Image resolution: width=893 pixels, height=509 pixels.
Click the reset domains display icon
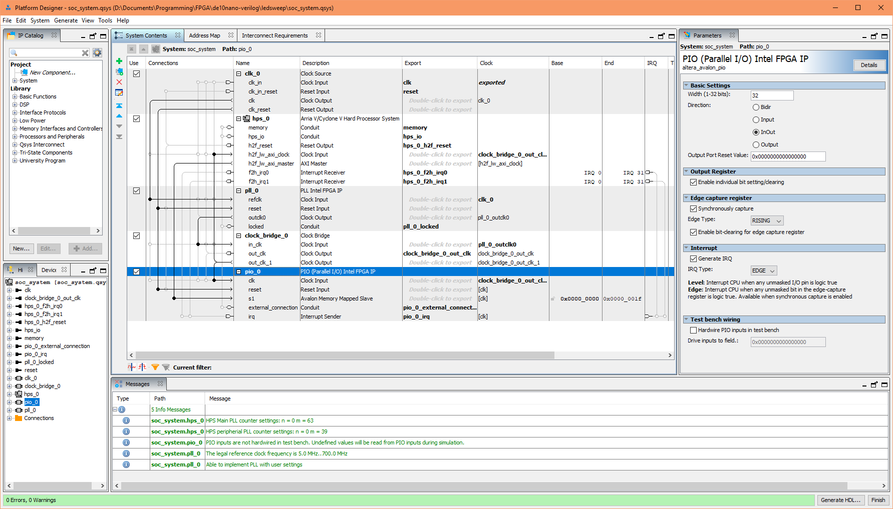click(143, 367)
